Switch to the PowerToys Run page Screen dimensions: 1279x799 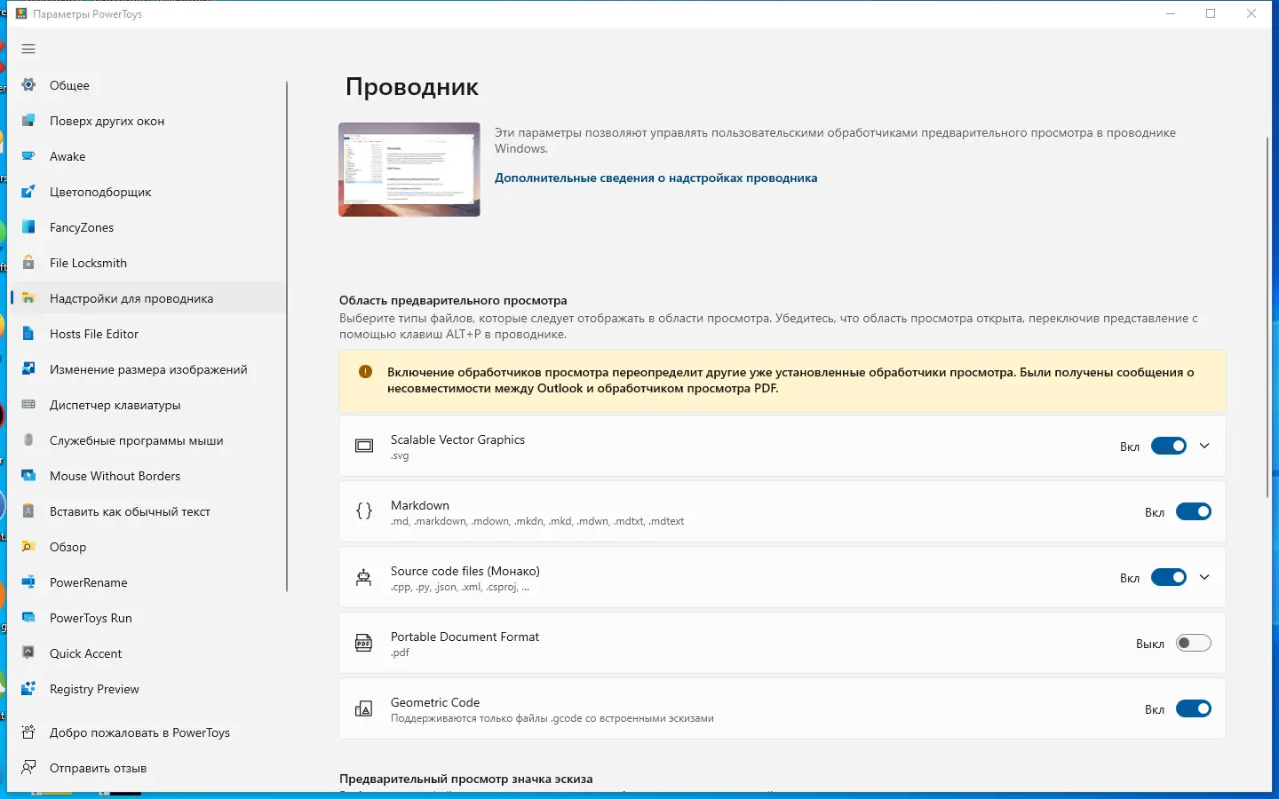coord(148,618)
